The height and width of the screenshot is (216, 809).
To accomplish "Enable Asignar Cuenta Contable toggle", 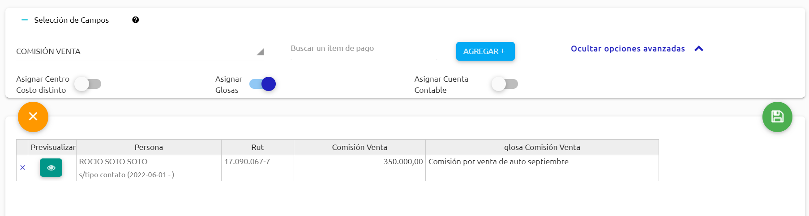I will [505, 84].
